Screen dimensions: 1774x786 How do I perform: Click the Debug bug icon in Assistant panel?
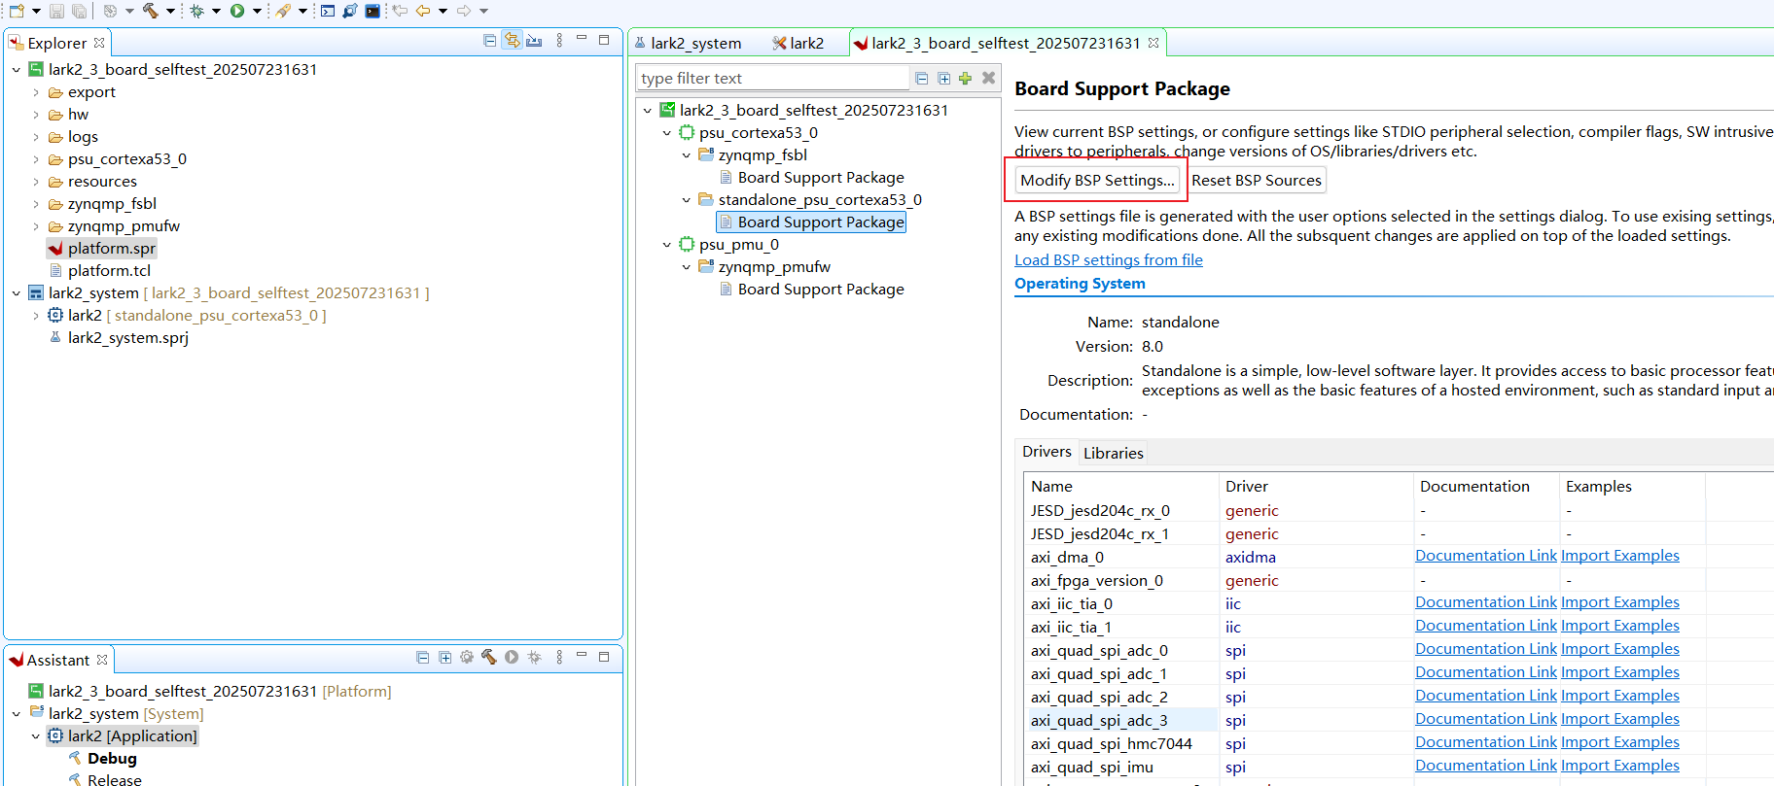pos(534,658)
